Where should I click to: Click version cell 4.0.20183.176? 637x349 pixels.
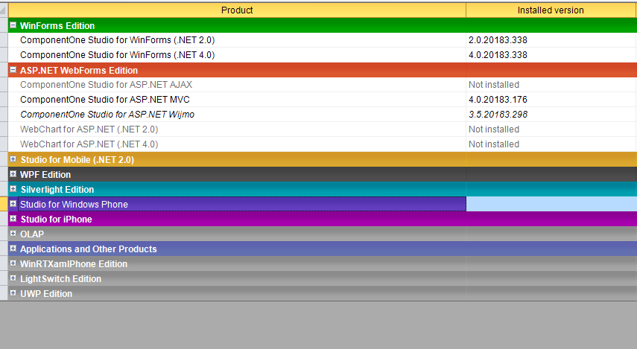pos(551,100)
